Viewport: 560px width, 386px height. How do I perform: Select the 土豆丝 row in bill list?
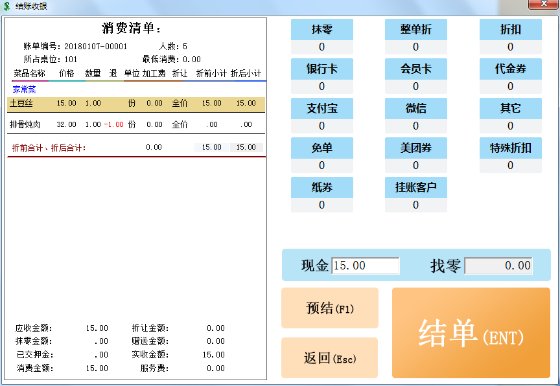pyautogui.click(x=136, y=104)
